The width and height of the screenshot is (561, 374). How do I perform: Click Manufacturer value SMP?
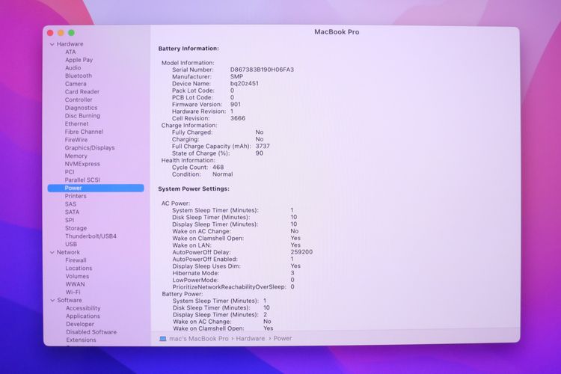click(x=236, y=76)
